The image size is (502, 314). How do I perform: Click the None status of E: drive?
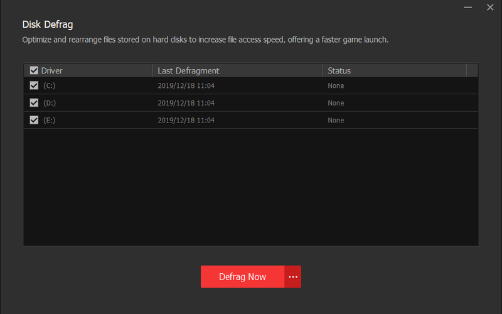coord(336,120)
